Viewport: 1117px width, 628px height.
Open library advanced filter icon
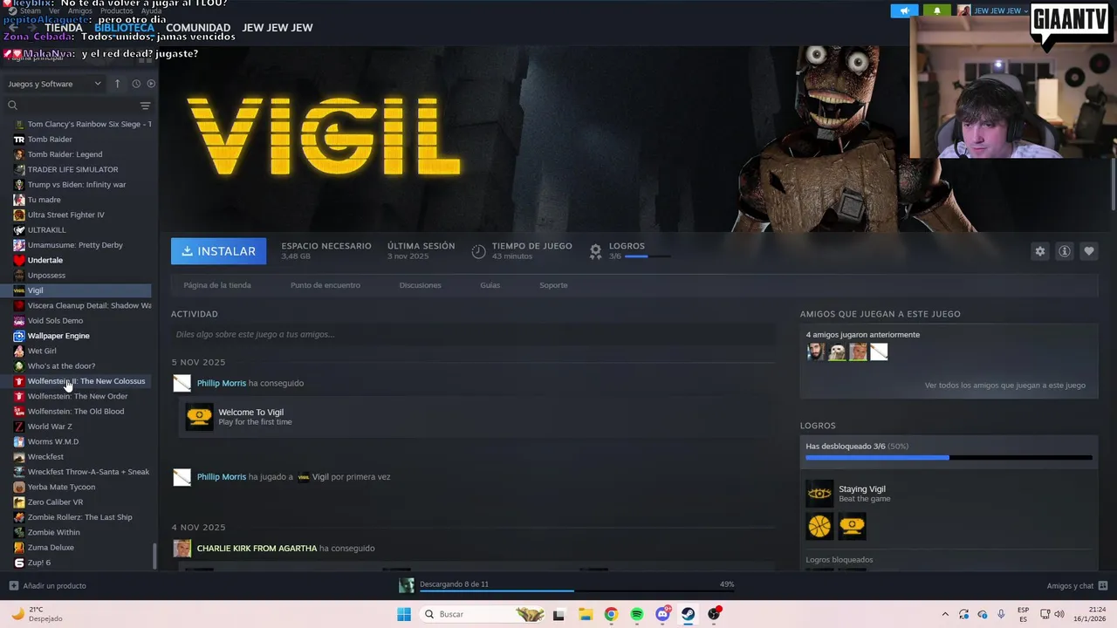(x=145, y=106)
